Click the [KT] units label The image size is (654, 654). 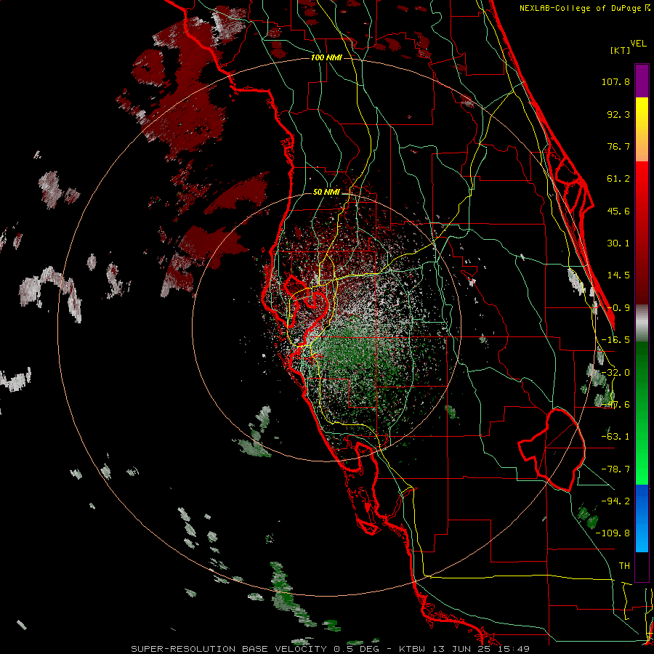click(621, 50)
